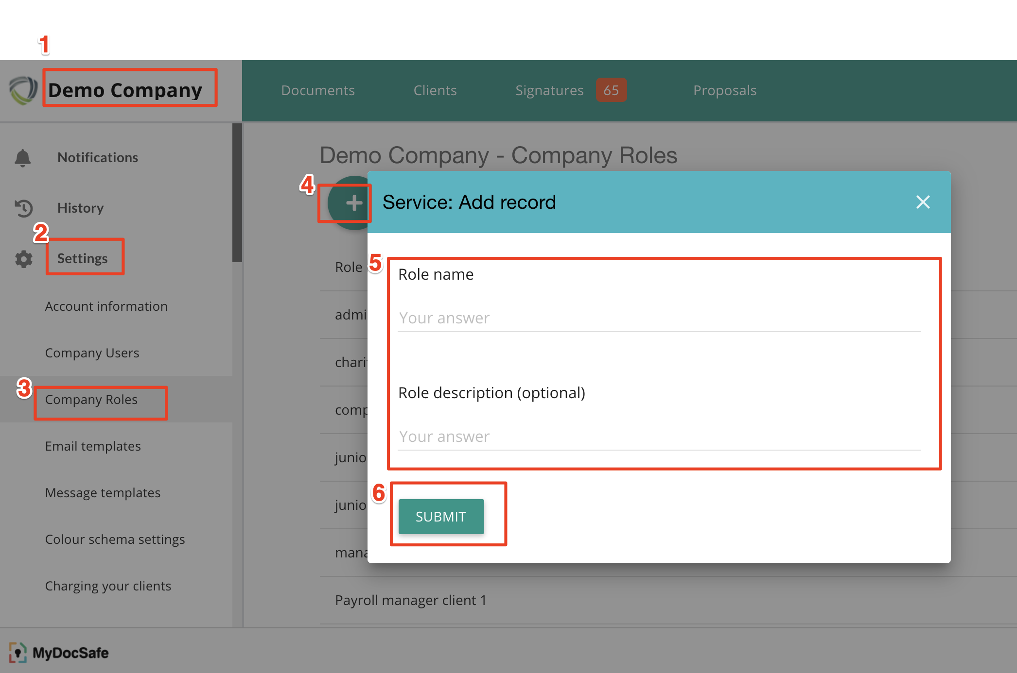Click the Settings gear icon
The width and height of the screenshot is (1017, 673).
click(23, 259)
